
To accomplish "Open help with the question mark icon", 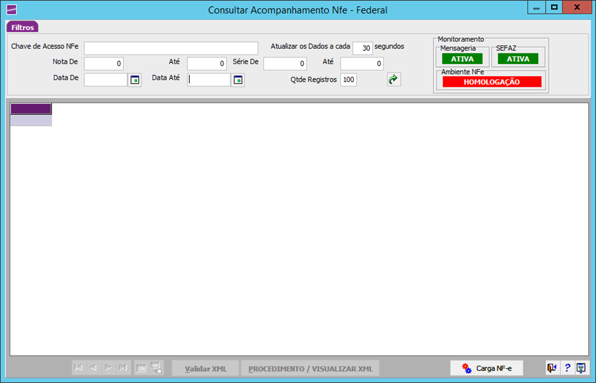I will 567,368.
